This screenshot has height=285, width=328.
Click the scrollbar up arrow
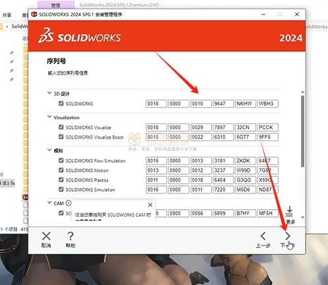pyautogui.click(x=303, y=92)
